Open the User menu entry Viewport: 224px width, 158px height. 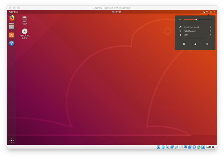coord(195,35)
